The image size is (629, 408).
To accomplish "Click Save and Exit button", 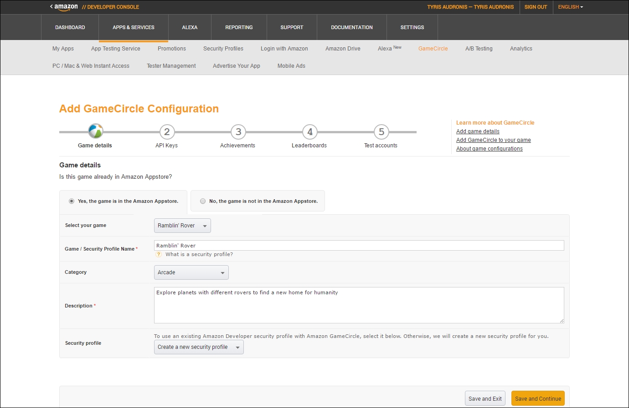I will click(485, 398).
